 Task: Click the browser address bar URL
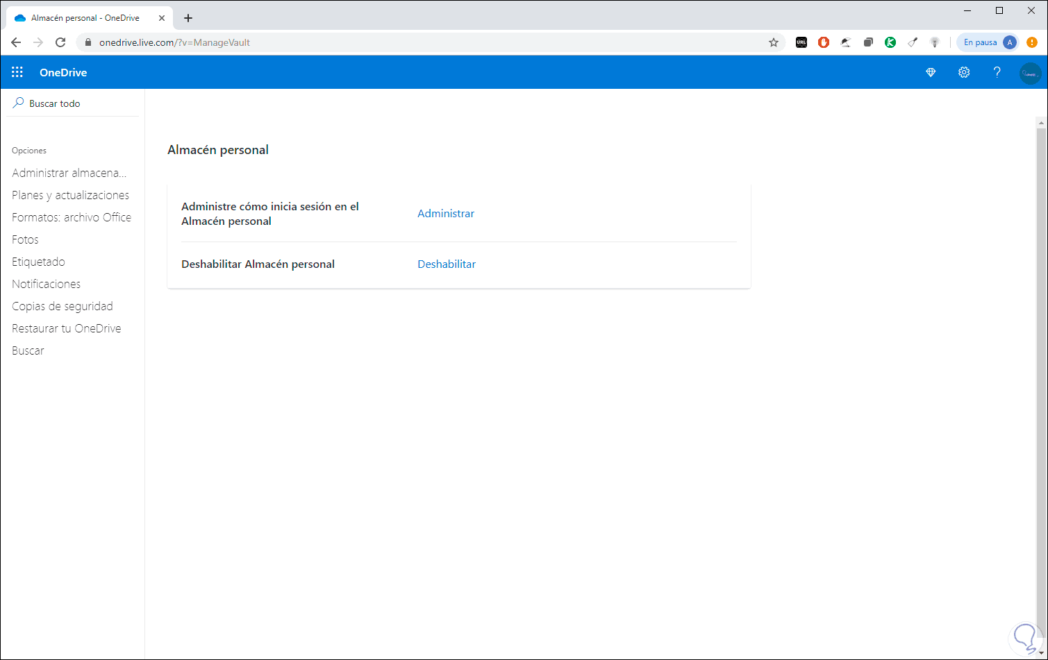coord(174,42)
